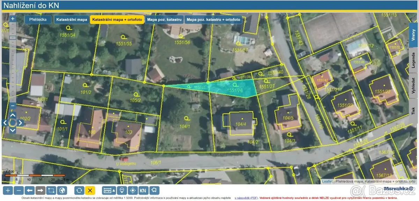Click the center circle of pan control

13,123
